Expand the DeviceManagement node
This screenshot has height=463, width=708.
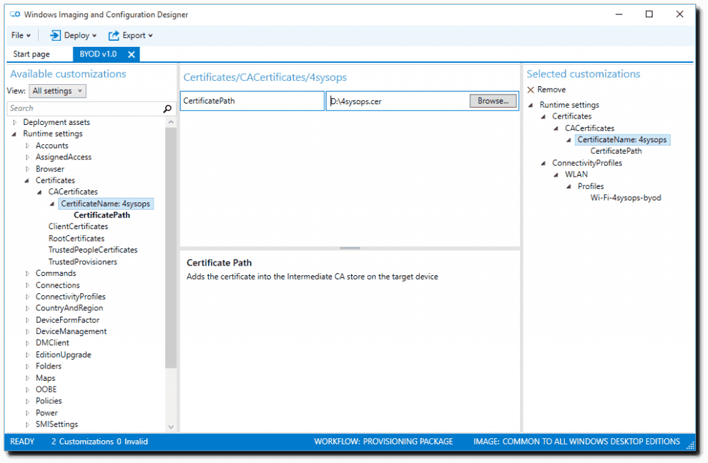tap(28, 332)
